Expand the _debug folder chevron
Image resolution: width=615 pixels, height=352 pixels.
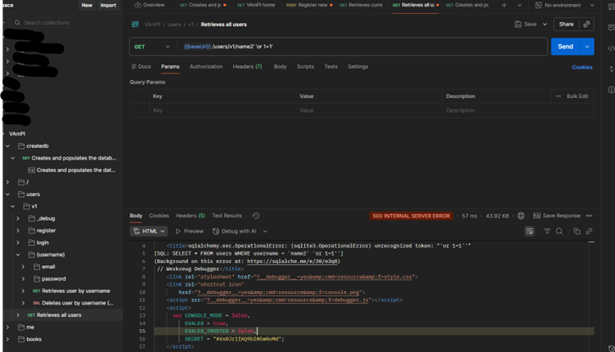[x=18, y=219]
